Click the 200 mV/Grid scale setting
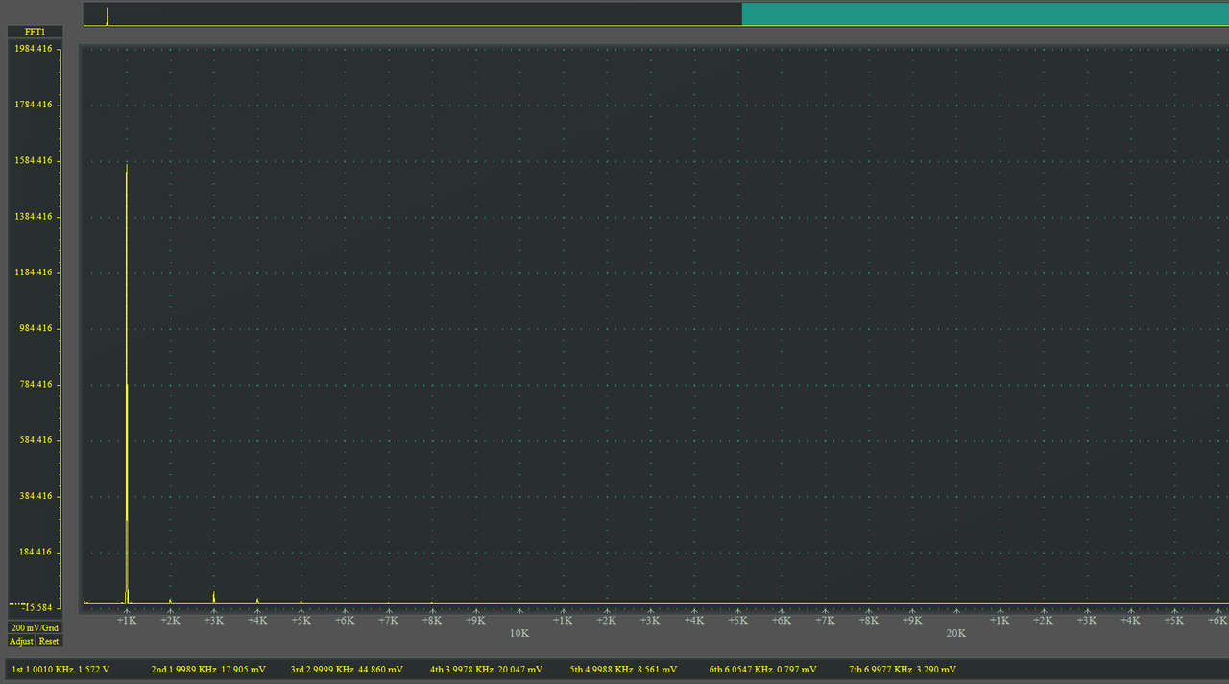Image resolution: width=1229 pixels, height=684 pixels. [35, 627]
